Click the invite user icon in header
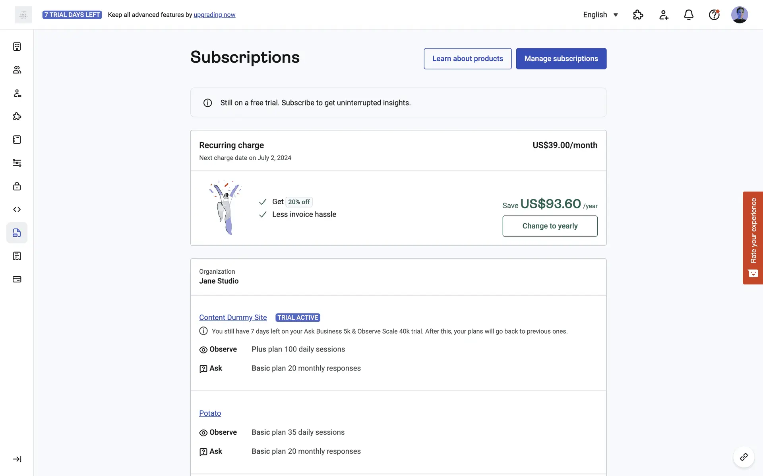Viewport: 763px width, 476px height. click(664, 15)
